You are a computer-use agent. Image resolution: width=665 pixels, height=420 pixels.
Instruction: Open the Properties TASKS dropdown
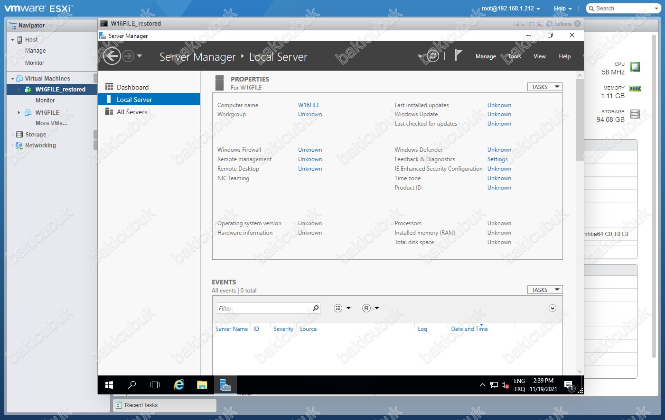pos(545,87)
